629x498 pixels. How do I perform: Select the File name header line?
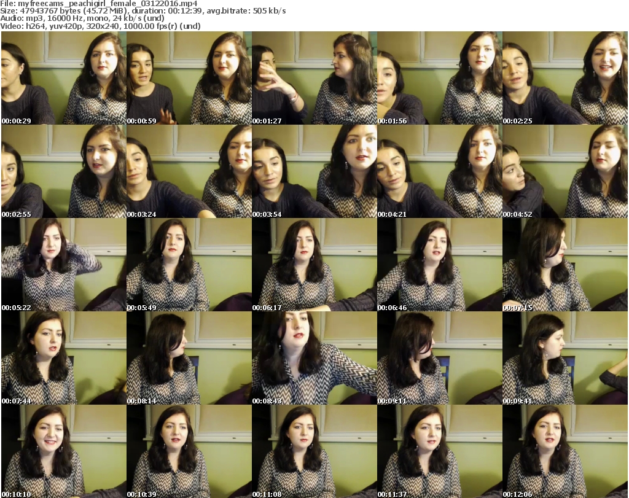click(x=99, y=4)
